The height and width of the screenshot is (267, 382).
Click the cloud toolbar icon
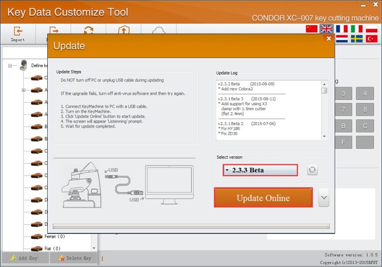(x=159, y=30)
